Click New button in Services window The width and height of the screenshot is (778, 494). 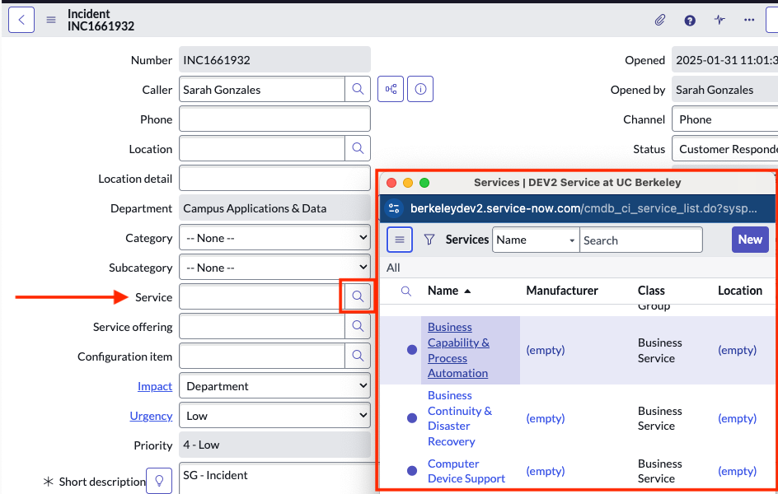(x=750, y=240)
